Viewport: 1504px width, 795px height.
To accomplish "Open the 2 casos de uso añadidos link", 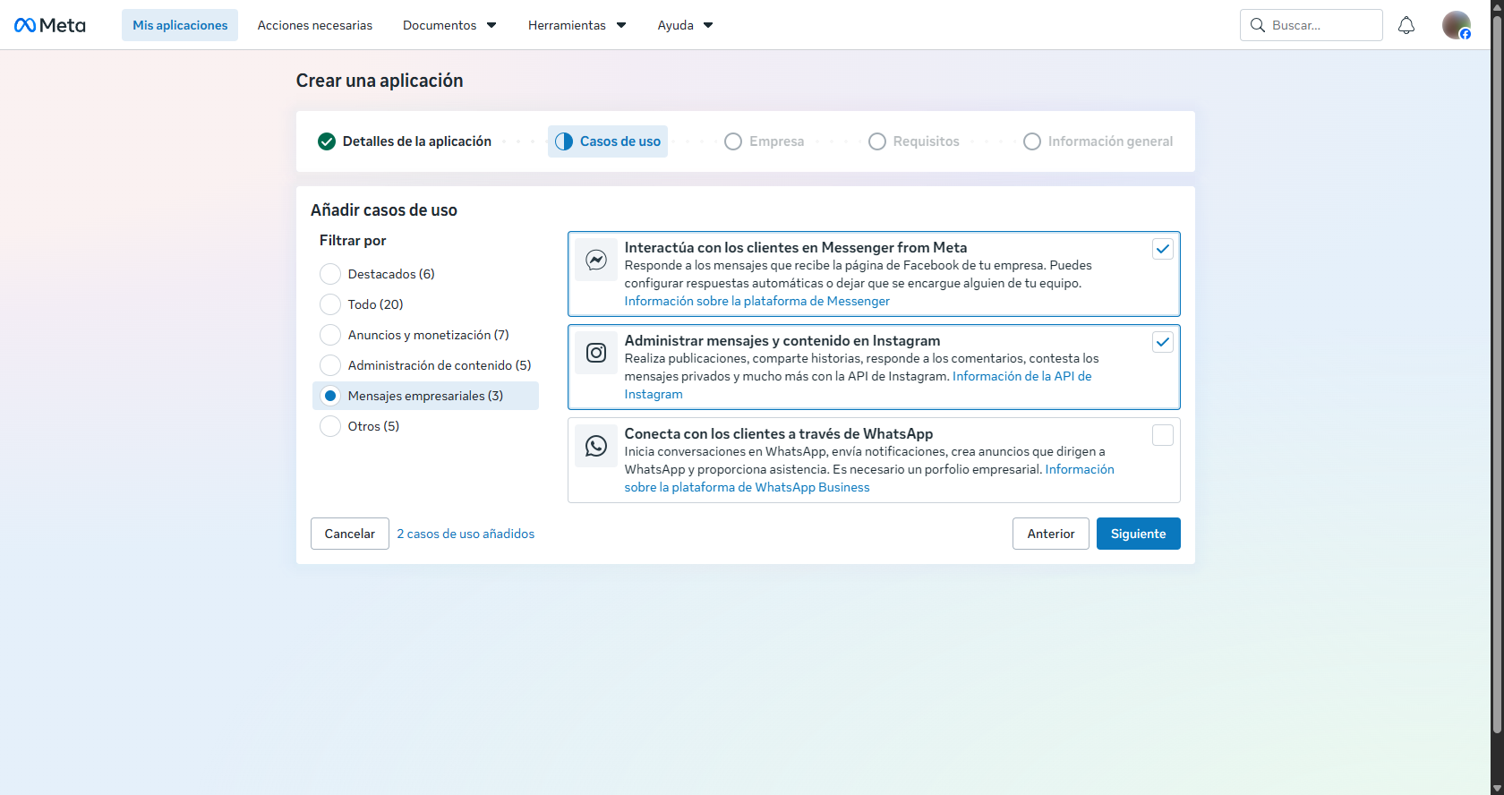I will (x=466, y=534).
